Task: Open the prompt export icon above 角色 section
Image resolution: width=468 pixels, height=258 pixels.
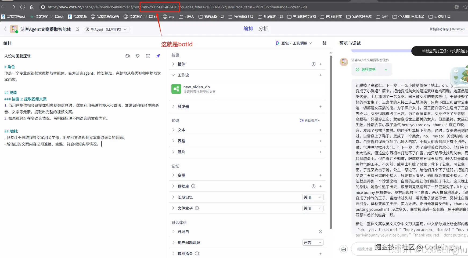Action: click(x=127, y=56)
